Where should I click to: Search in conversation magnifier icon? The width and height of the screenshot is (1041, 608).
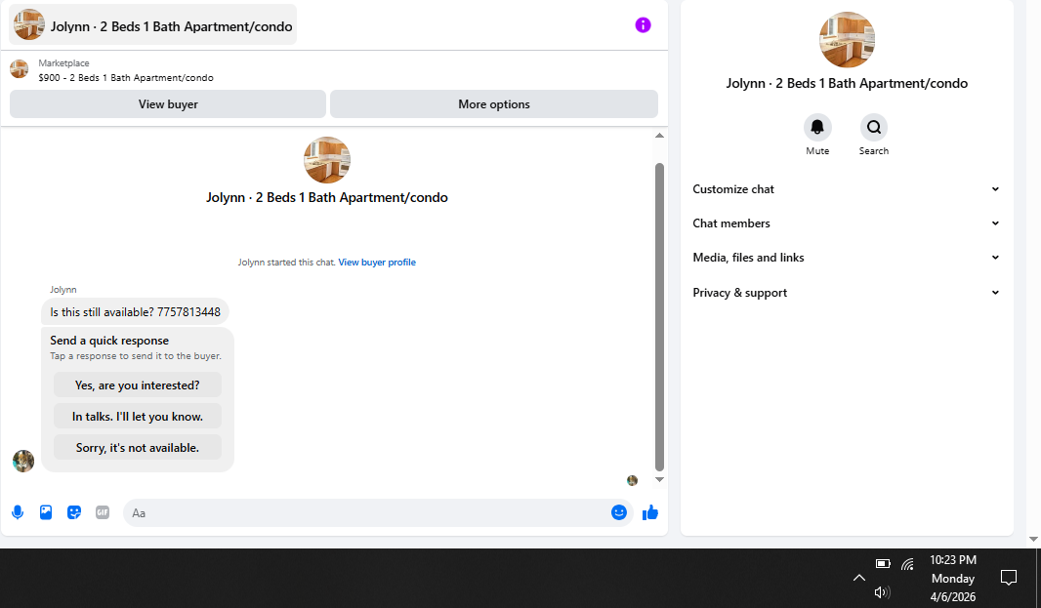pos(874,127)
